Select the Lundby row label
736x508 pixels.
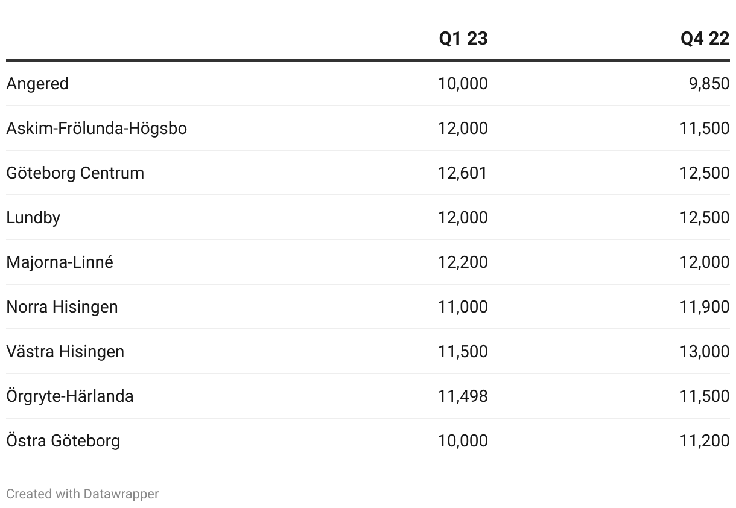point(33,217)
